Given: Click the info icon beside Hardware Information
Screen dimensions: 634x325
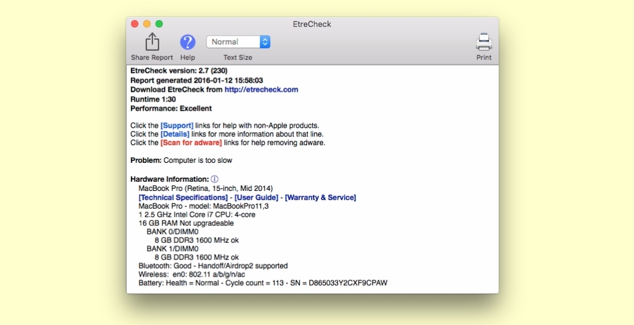Looking at the screenshot, I should click(x=214, y=179).
